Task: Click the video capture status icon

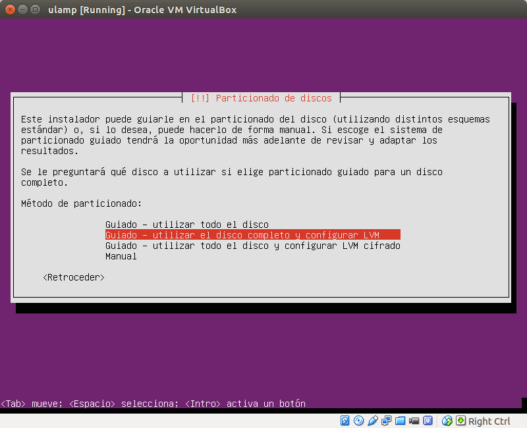Action: pos(414,420)
